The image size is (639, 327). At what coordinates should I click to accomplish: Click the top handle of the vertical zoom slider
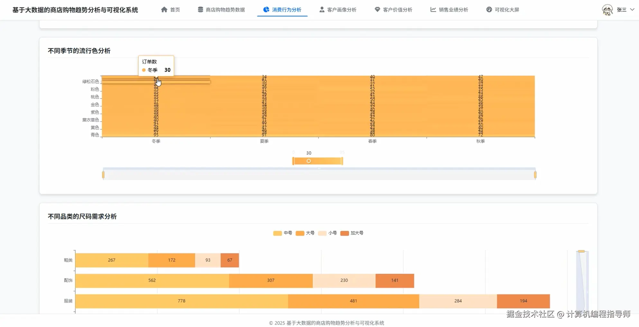(581, 251)
